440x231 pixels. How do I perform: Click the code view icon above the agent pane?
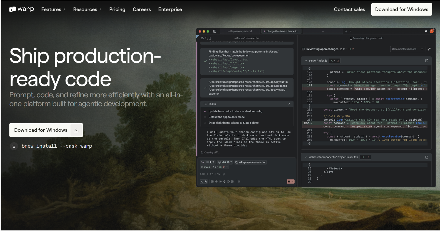tap(202, 38)
